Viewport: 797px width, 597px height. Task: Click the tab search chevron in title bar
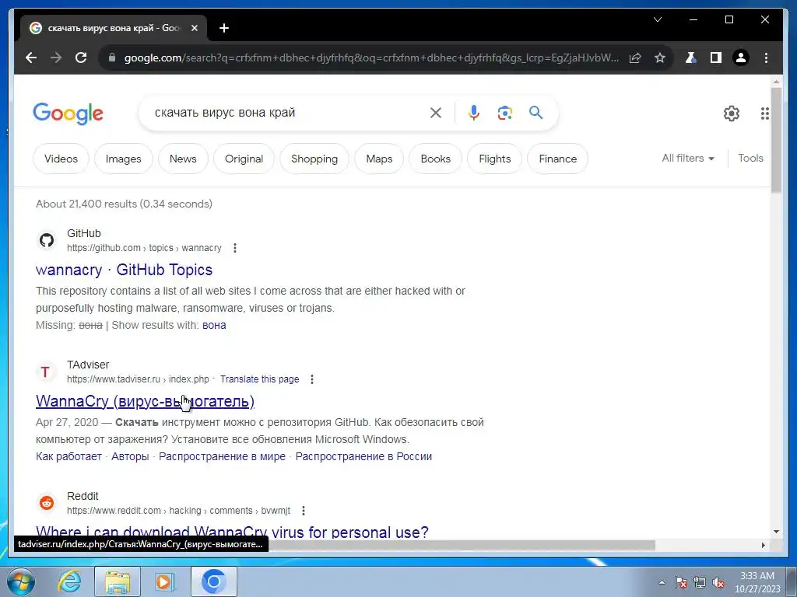(657, 19)
